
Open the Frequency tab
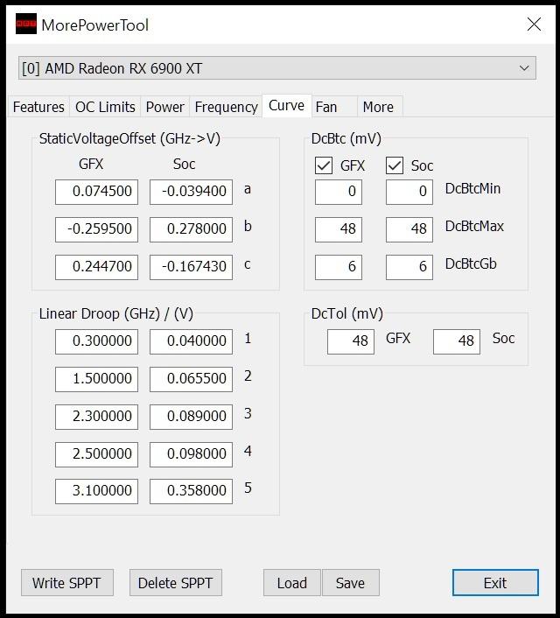point(227,107)
